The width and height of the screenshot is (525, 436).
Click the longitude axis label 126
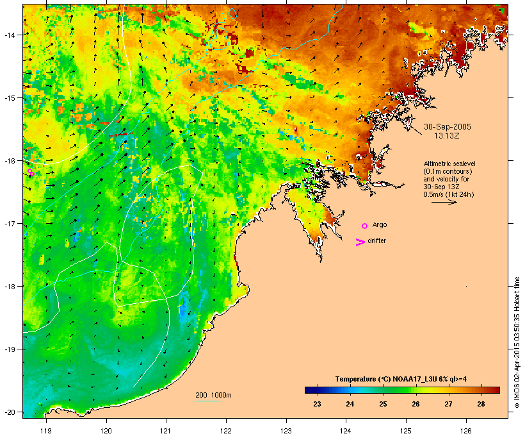pyautogui.click(x=465, y=431)
